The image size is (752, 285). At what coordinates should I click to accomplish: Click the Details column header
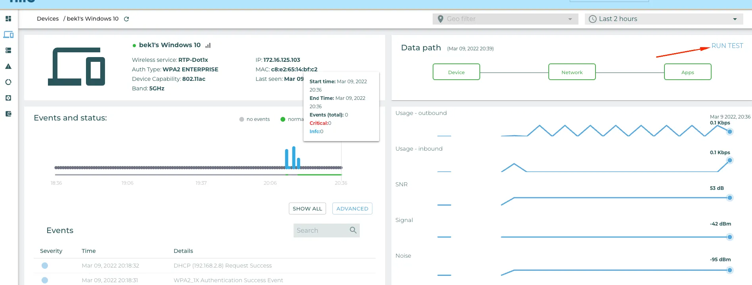tap(183, 251)
